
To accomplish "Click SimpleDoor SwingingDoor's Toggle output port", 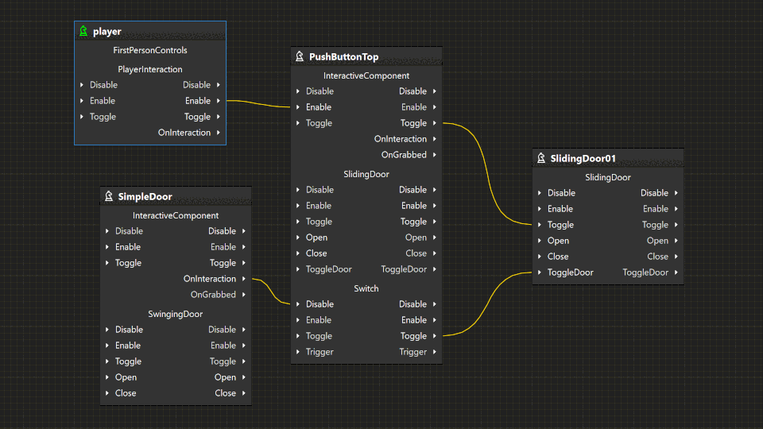I will [243, 361].
